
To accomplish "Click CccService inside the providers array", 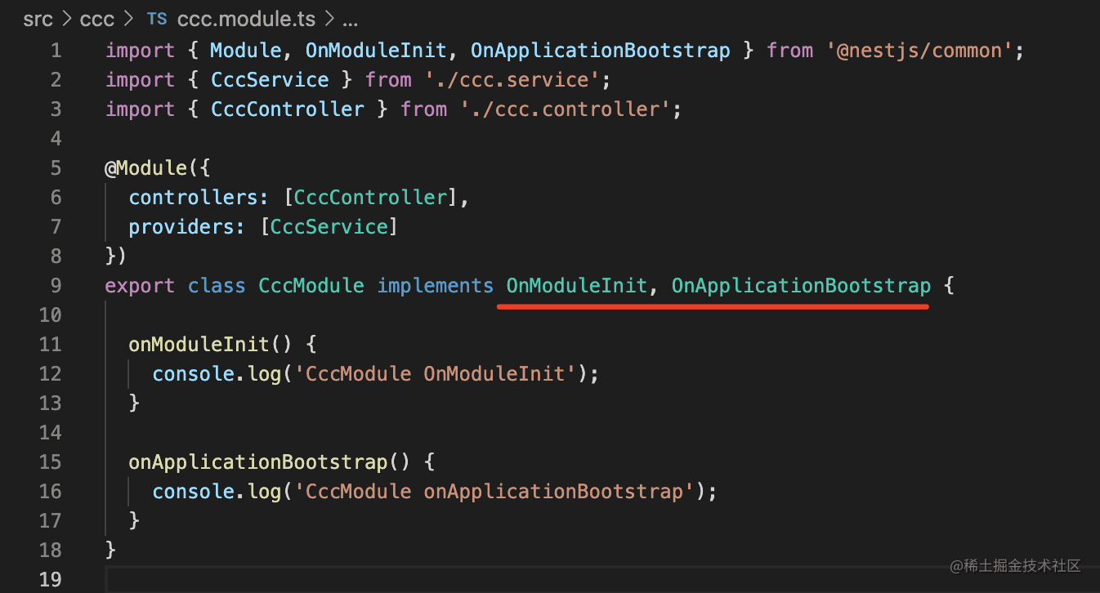I will coord(329,227).
